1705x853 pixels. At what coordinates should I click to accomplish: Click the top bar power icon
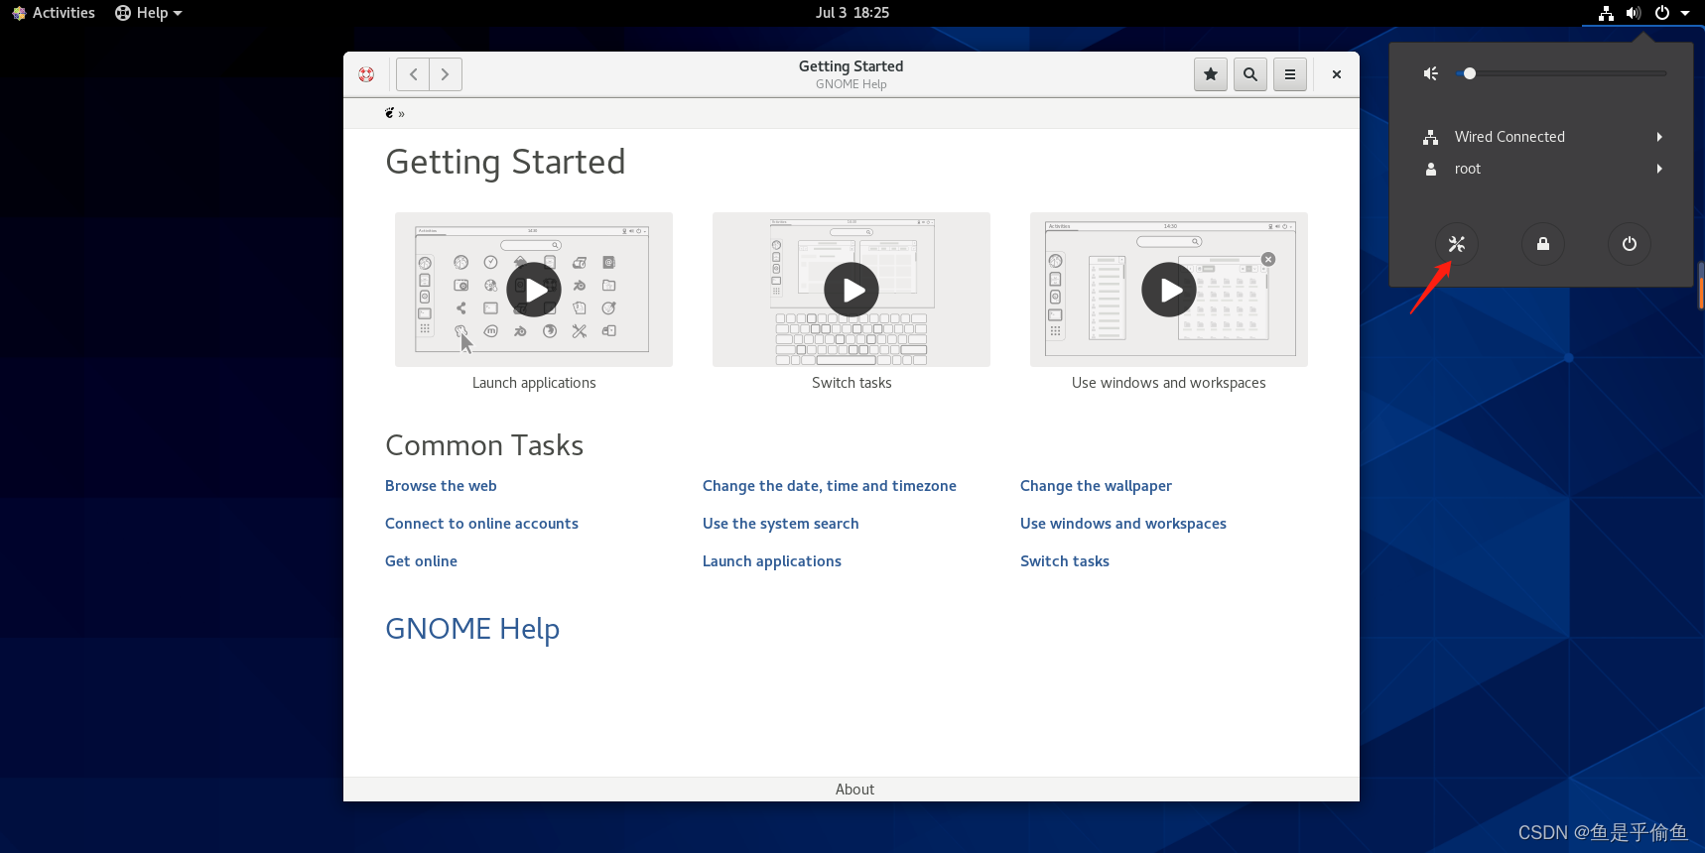(x=1662, y=13)
